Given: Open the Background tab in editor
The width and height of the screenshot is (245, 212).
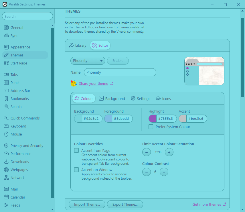Looking at the screenshot, I should click(x=112, y=99).
